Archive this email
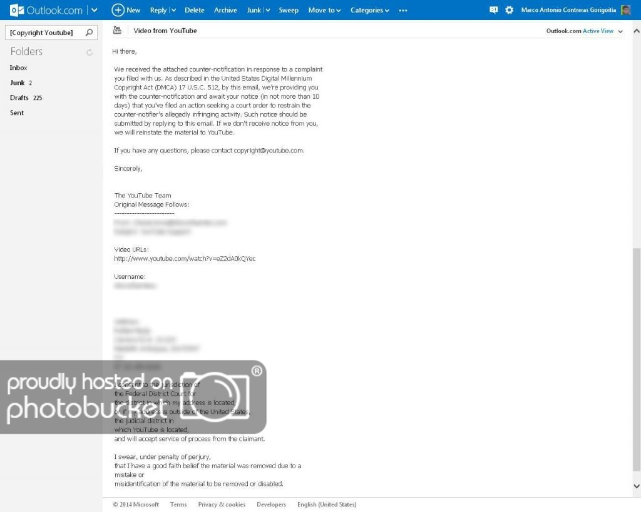 [225, 10]
